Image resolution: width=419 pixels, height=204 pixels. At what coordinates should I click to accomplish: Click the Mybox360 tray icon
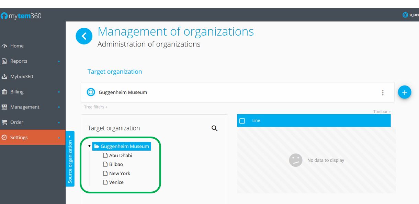click(4, 76)
